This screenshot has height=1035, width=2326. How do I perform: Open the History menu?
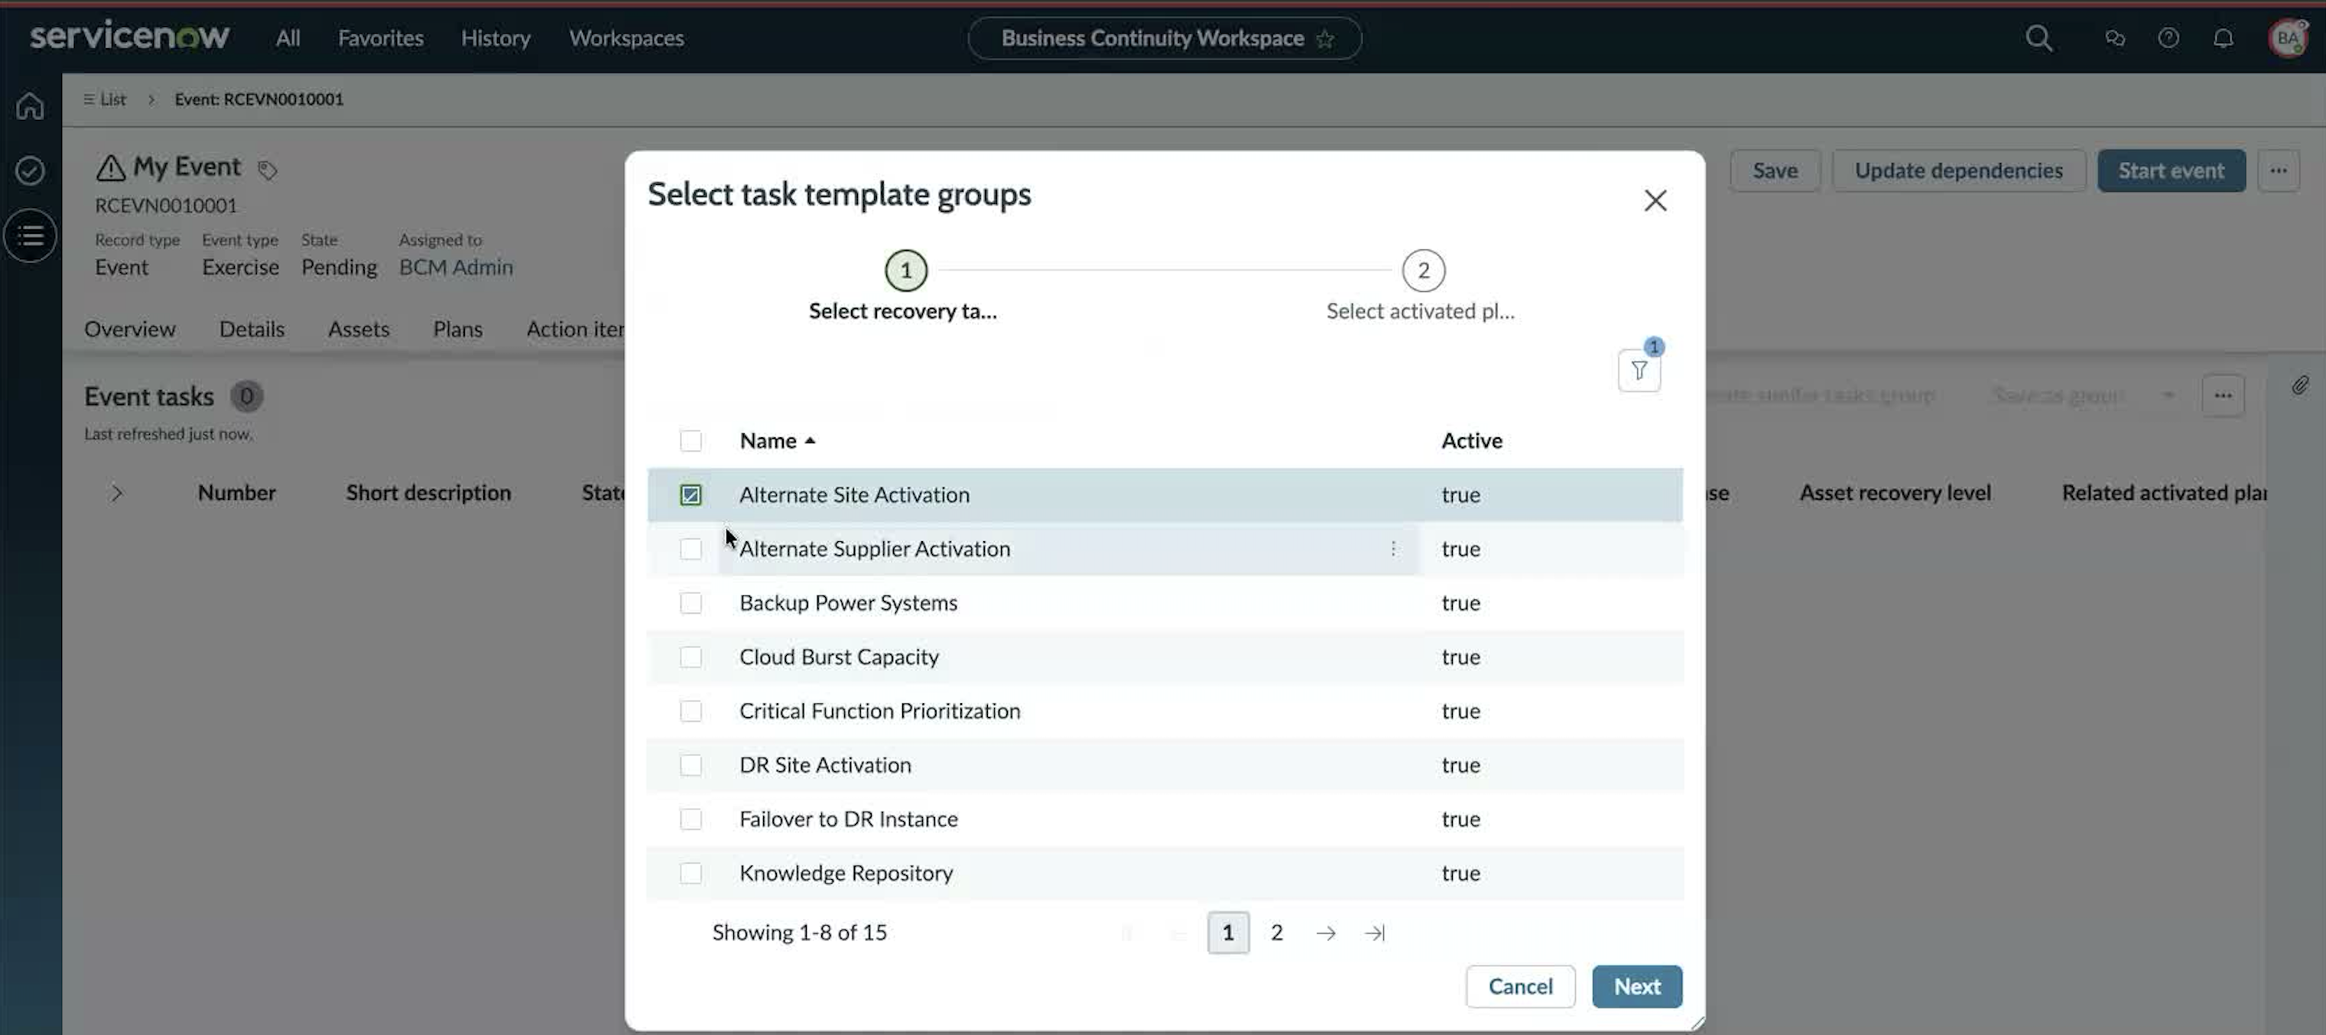pyautogui.click(x=495, y=38)
